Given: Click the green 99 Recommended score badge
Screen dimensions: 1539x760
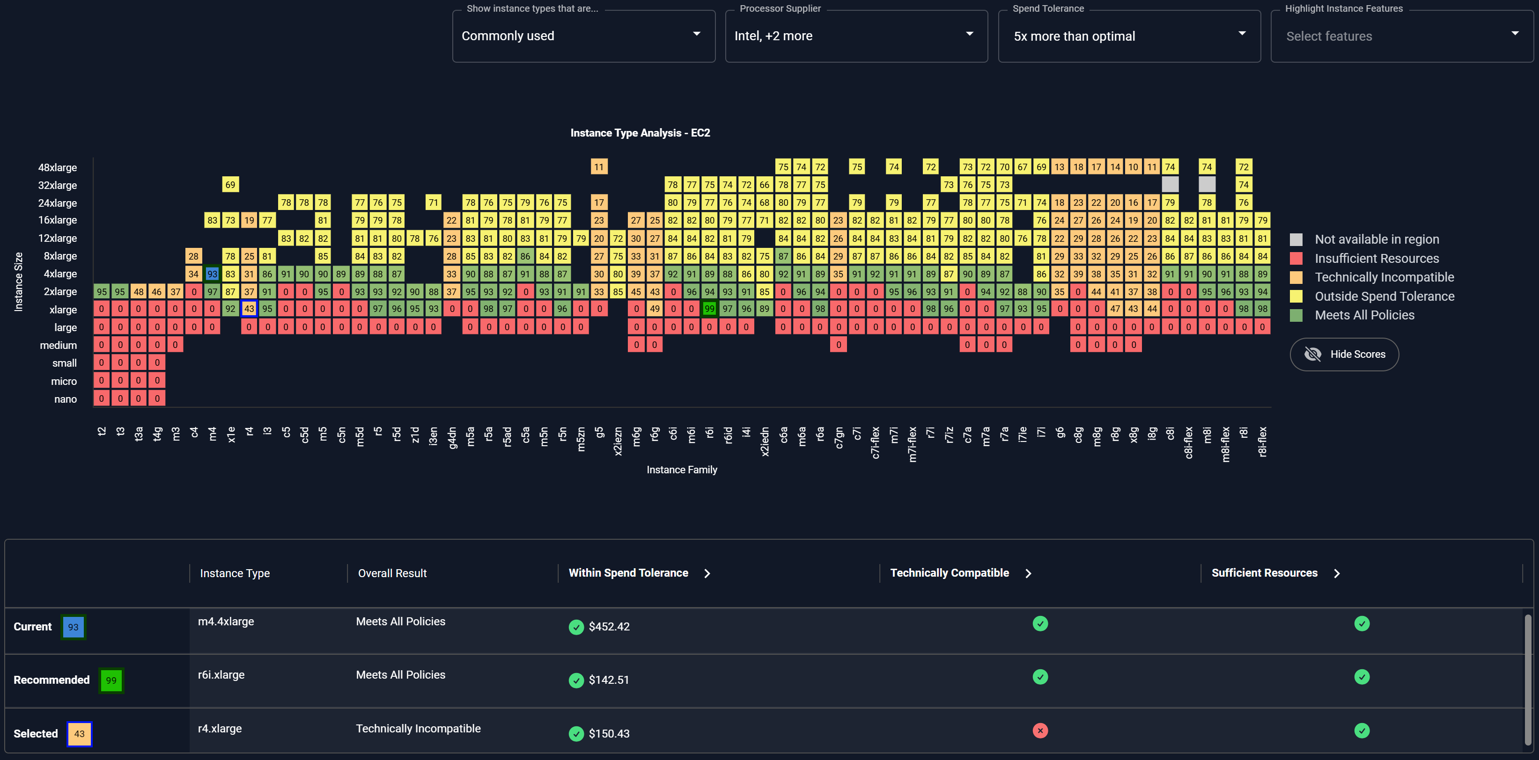Looking at the screenshot, I should pyautogui.click(x=111, y=680).
